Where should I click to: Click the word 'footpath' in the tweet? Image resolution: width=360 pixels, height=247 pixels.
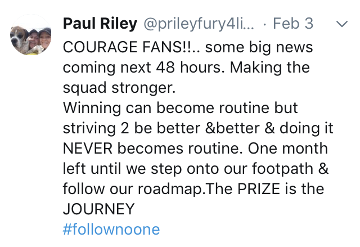coord(282,169)
